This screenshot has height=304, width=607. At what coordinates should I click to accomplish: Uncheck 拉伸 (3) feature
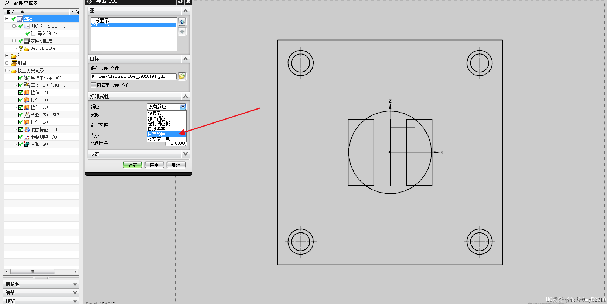pyautogui.click(x=21, y=100)
